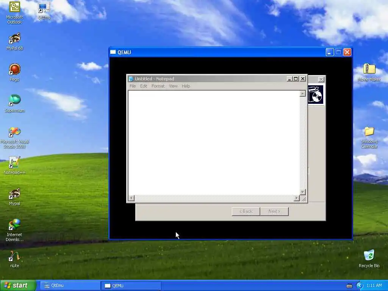Image resolution: width=388 pixels, height=291 pixels.
Task: Click Notepad vertical scrollbar down arrow
Action: pos(302,192)
